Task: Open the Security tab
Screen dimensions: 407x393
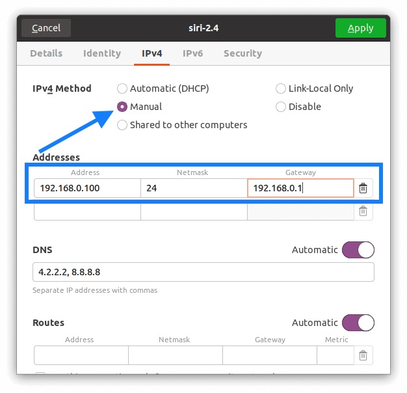Action: coord(243,53)
